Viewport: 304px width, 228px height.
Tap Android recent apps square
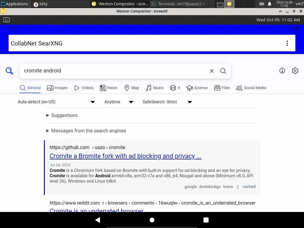[x=206, y=220]
